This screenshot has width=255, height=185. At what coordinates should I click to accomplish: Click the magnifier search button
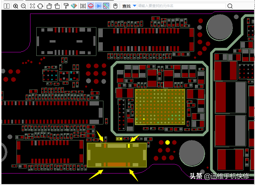[x=230, y=6]
